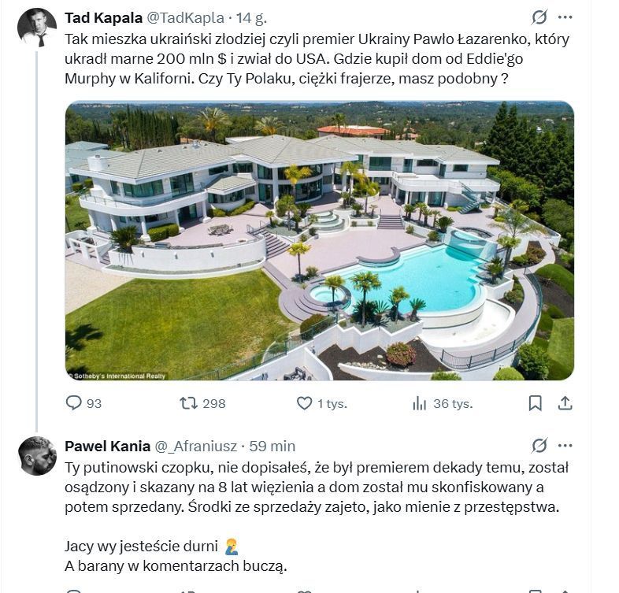Bookmark Tad Kapala's tweet

(x=535, y=403)
